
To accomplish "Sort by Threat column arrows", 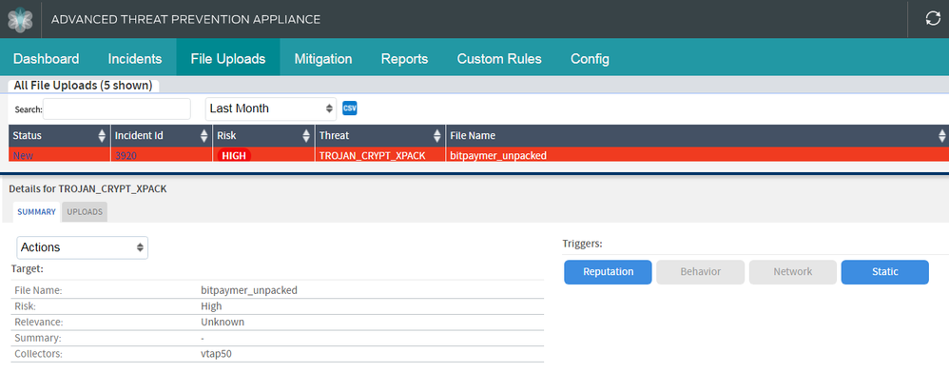I will click(437, 136).
